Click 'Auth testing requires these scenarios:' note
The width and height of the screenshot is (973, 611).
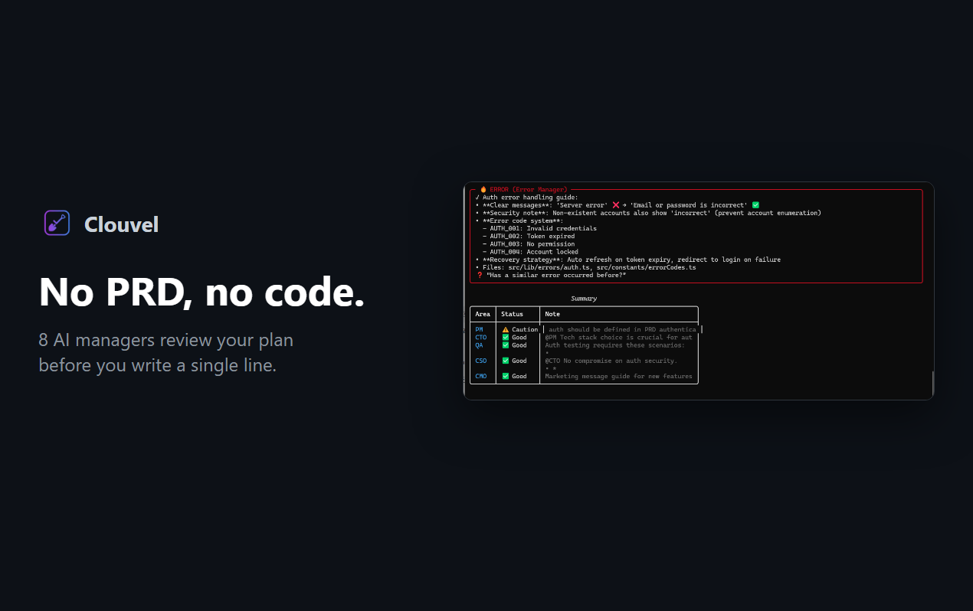614,345
